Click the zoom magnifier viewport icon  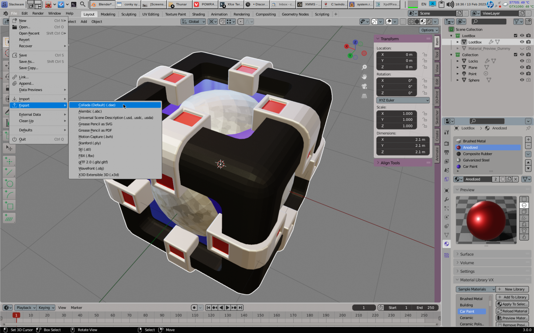pos(364,67)
